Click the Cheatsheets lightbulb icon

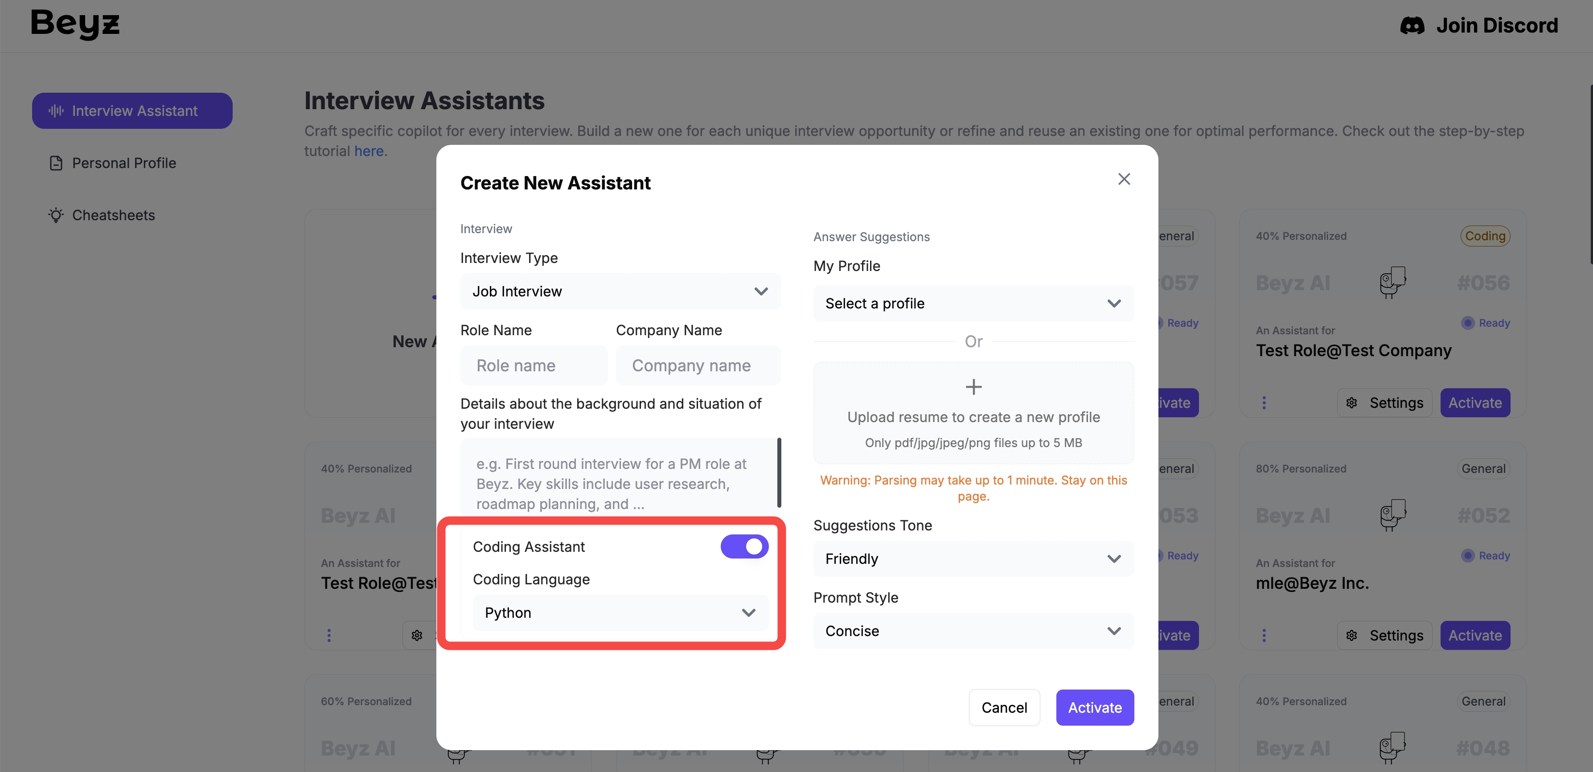pyautogui.click(x=56, y=215)
